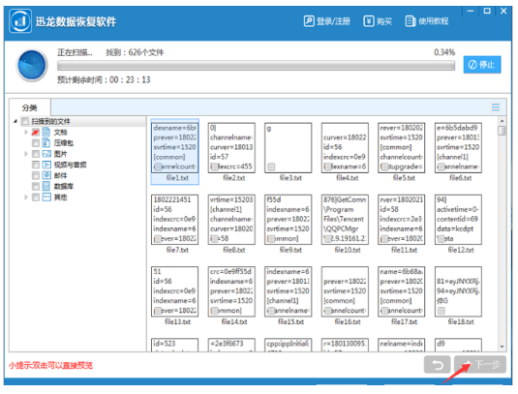
Task: Check the 图片 category checkbox
Action: click(x=36, y=154)
